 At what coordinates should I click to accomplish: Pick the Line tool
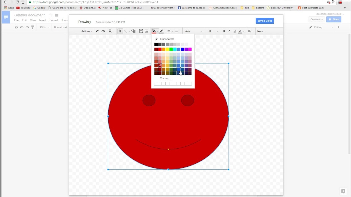point(126,31)
